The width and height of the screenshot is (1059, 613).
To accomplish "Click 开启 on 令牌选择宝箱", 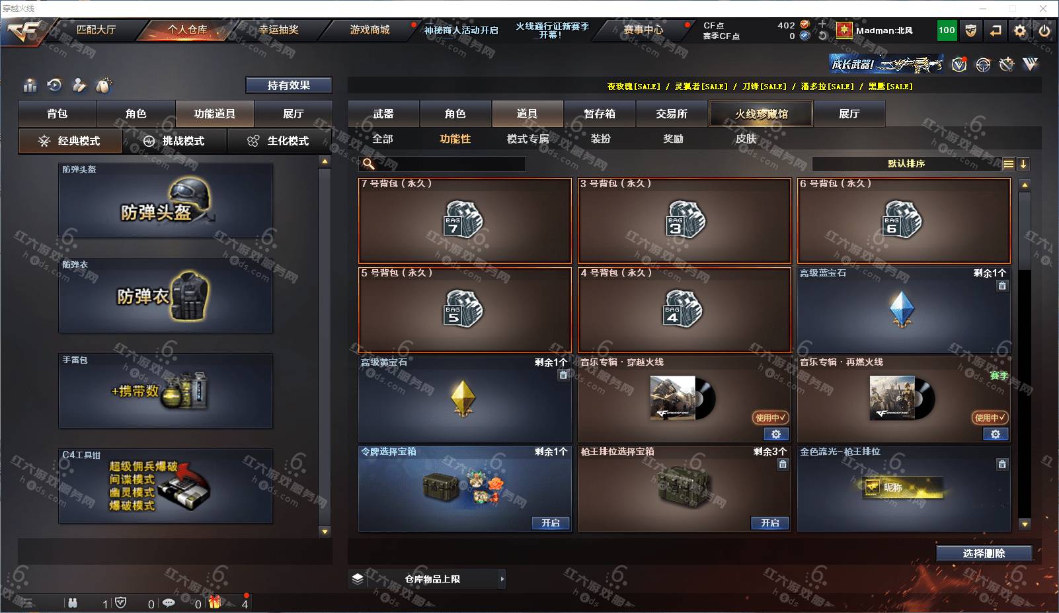I will tap(551, 523).
